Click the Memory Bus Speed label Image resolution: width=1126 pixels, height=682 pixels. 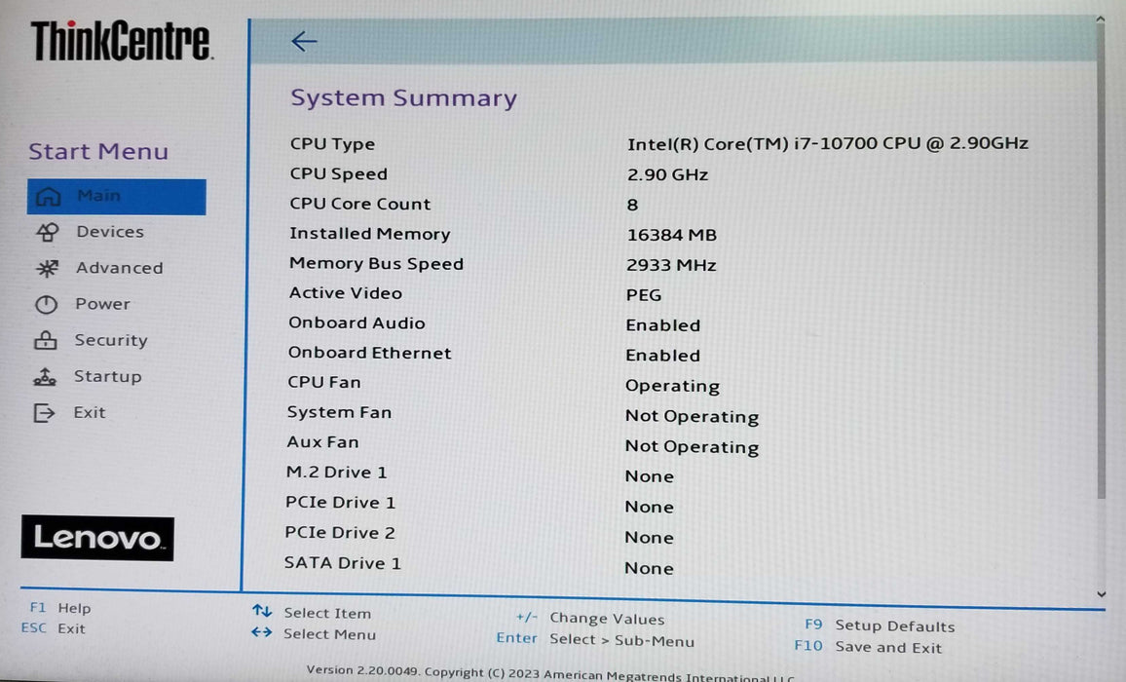[376, 264]
